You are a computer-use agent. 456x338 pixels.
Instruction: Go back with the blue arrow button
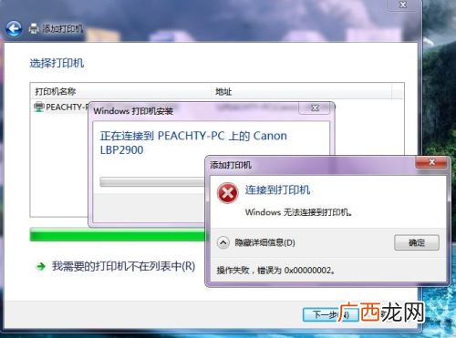(x=14, y=29)
